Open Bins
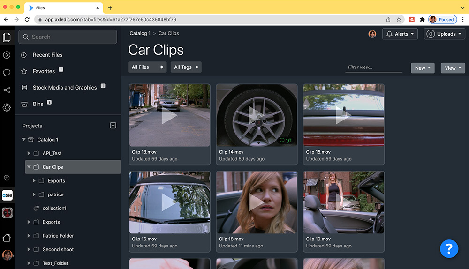 (x=38, y=104)
